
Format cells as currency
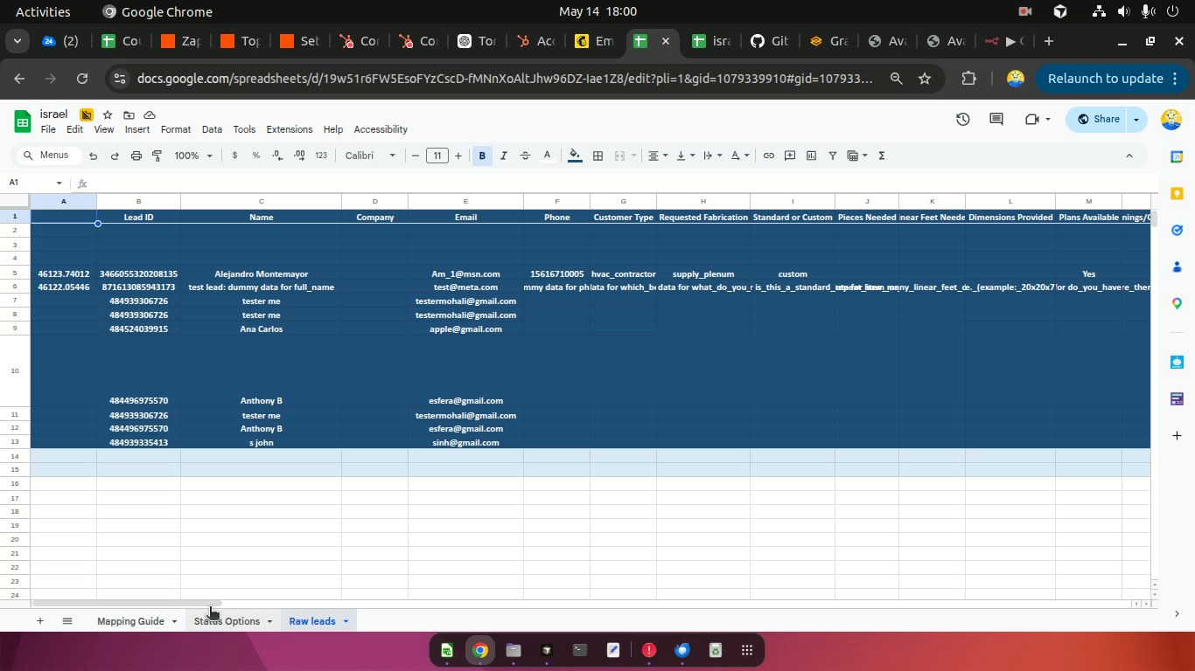point(234,156)
